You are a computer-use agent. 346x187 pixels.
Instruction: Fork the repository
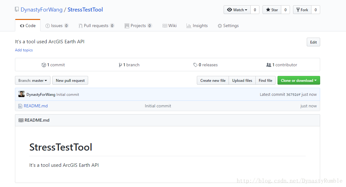coord(302,10)
